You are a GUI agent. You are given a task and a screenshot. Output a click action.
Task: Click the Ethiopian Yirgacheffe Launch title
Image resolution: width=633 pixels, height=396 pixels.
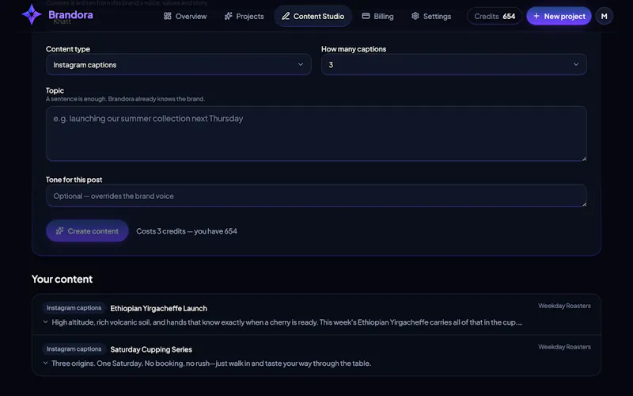click(159, 308)
